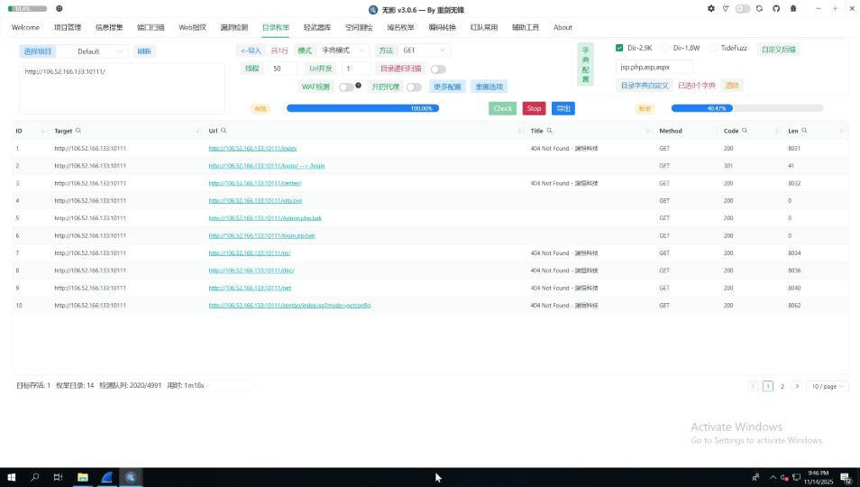Open the zentao getconfig URL link
This screenshot has height=487, width=860.
pos(289,306)
